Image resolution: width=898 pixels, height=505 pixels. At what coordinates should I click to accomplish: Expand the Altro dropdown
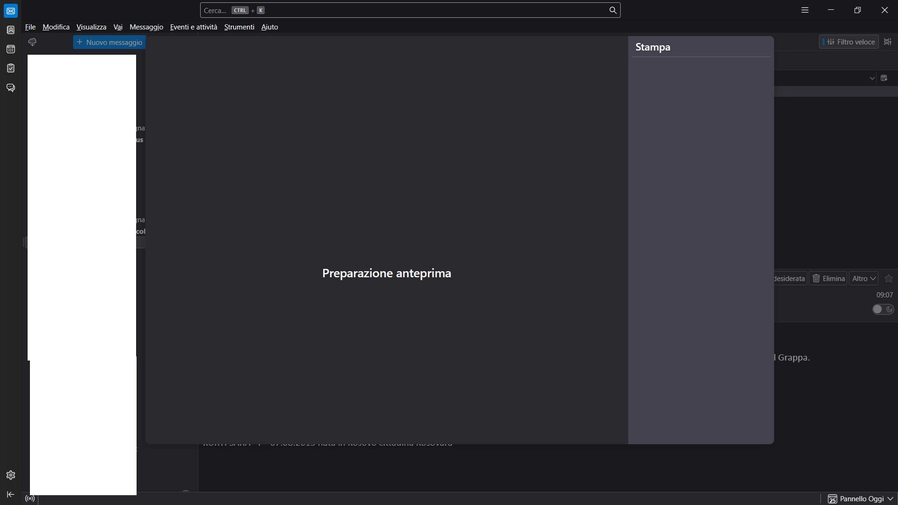point(863,279)
